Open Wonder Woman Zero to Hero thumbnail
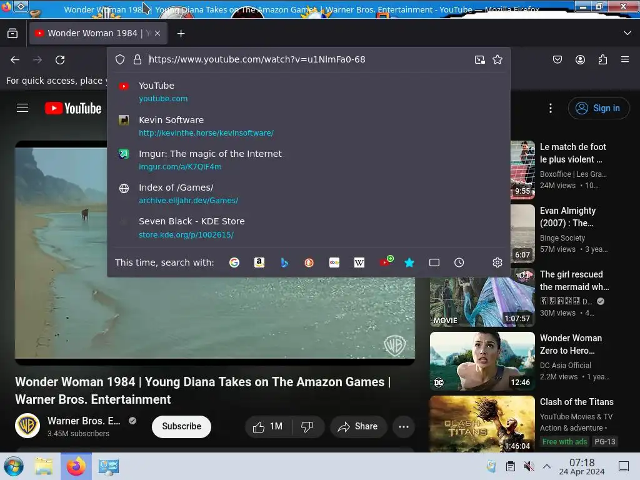The height and width of the screenshot is (480, 640). point(482,361)
